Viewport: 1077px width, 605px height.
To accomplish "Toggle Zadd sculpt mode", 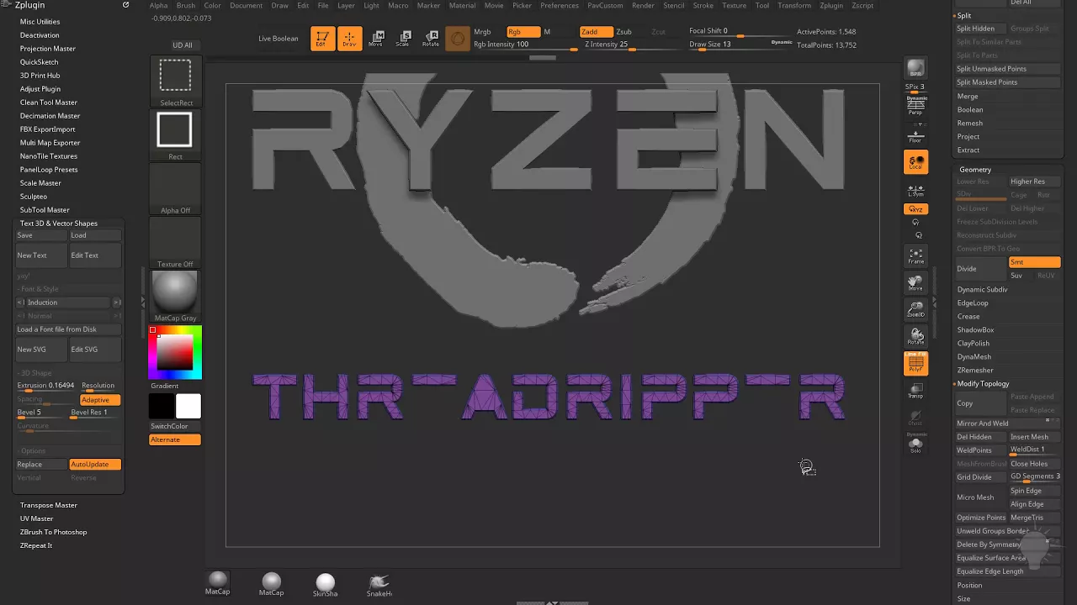I will click(597, 32).
